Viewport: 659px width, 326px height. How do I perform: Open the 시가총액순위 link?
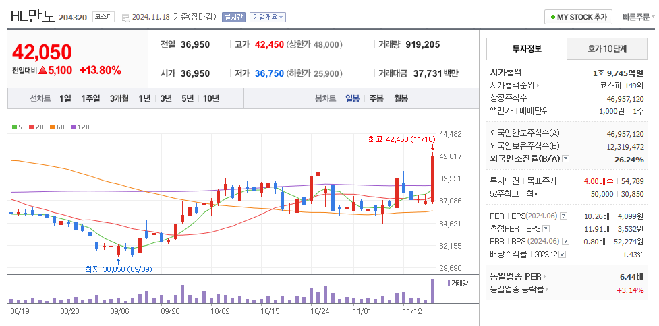click(x=515, y=85)
